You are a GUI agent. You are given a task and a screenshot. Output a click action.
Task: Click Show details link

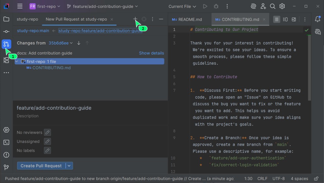click(x=152, y=53)
